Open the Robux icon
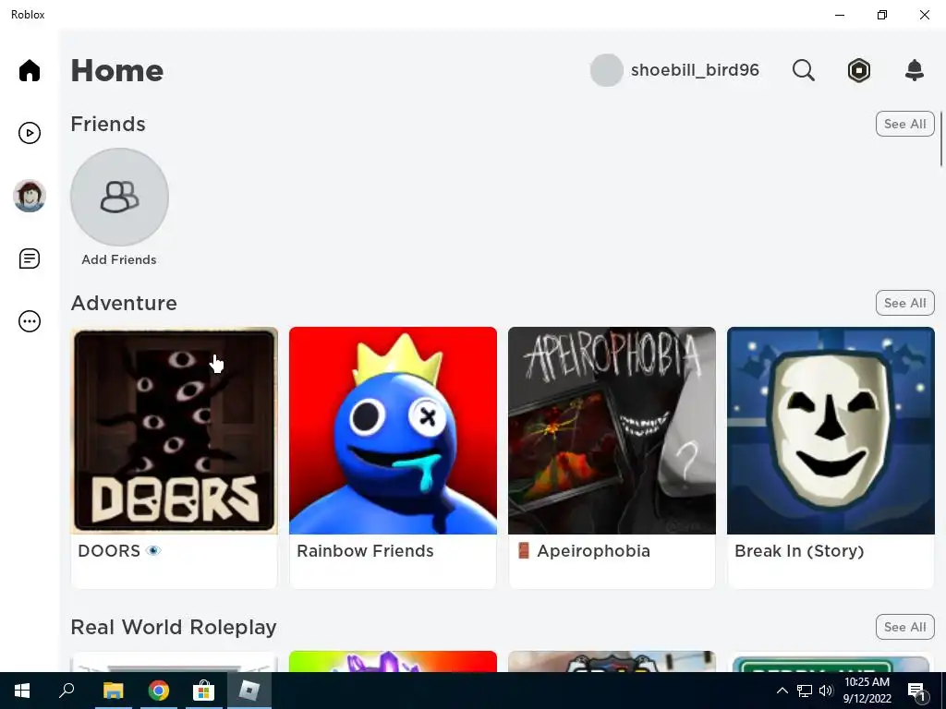This screenshot has height=709, width=946. [858, 70]
